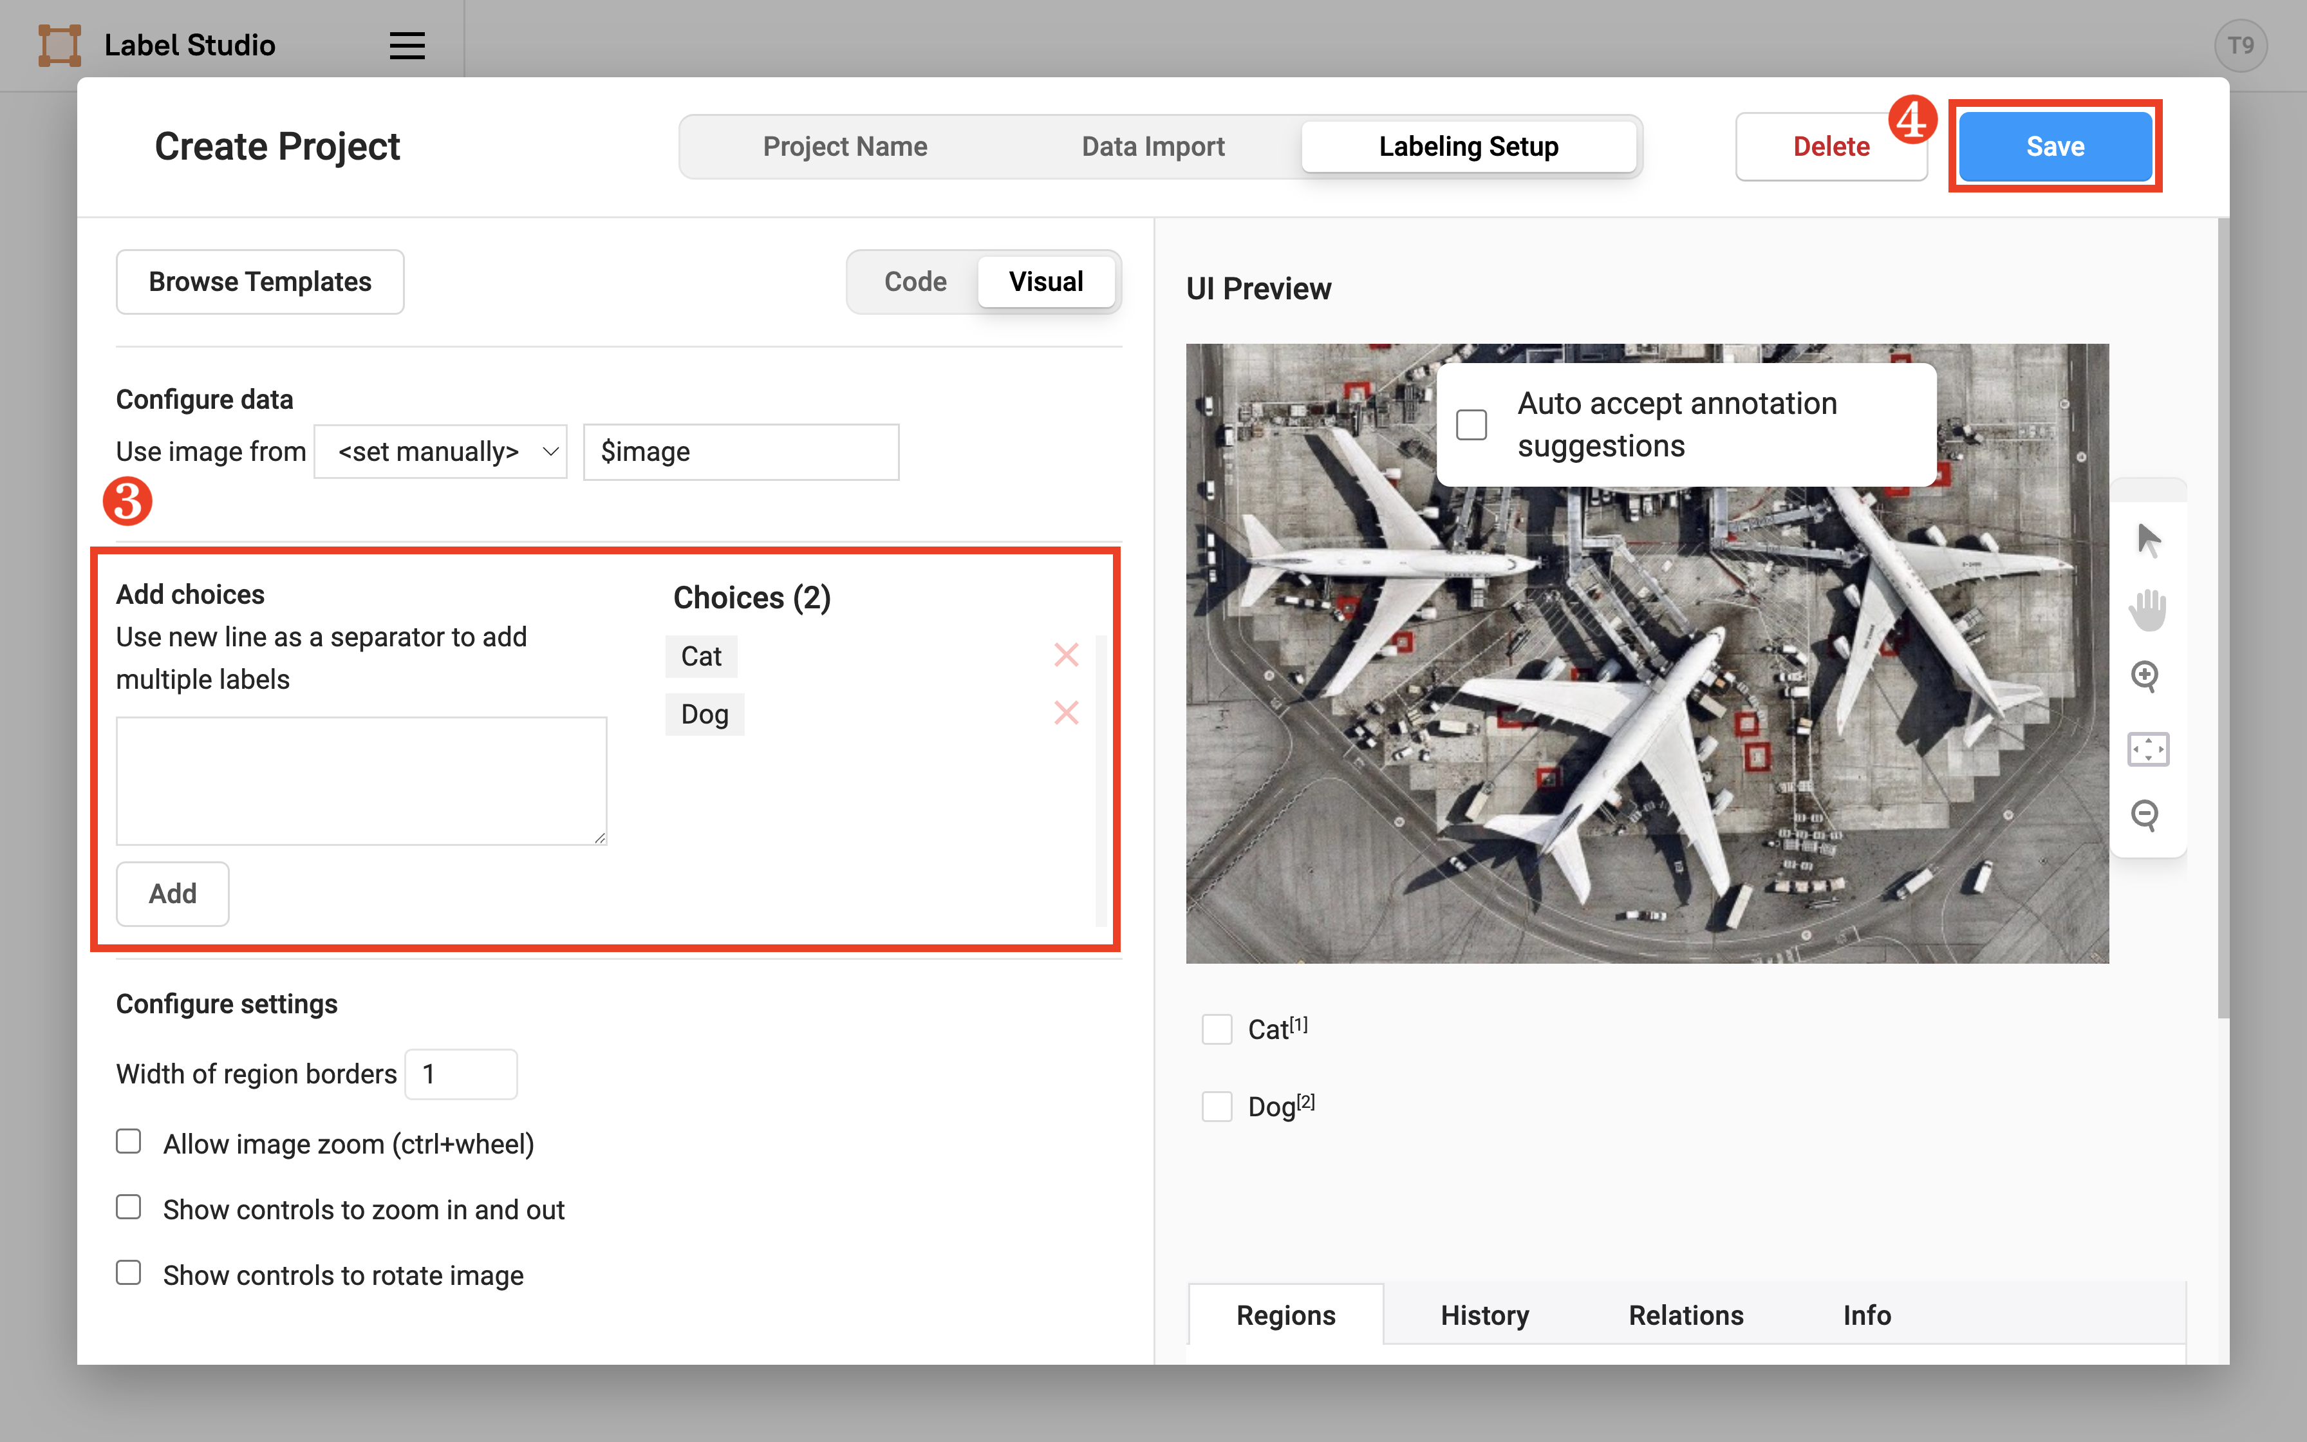
Task: Click the Save project button
Action: (x=2055, y=145)
